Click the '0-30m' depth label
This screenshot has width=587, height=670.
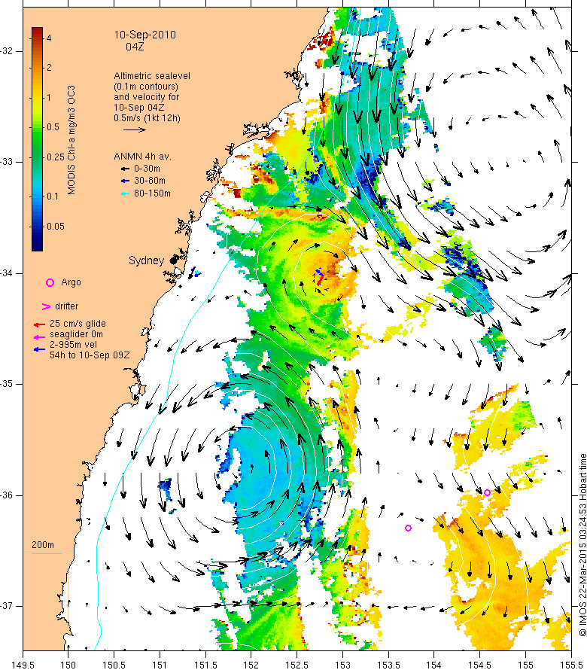click(x=147, y=169)
